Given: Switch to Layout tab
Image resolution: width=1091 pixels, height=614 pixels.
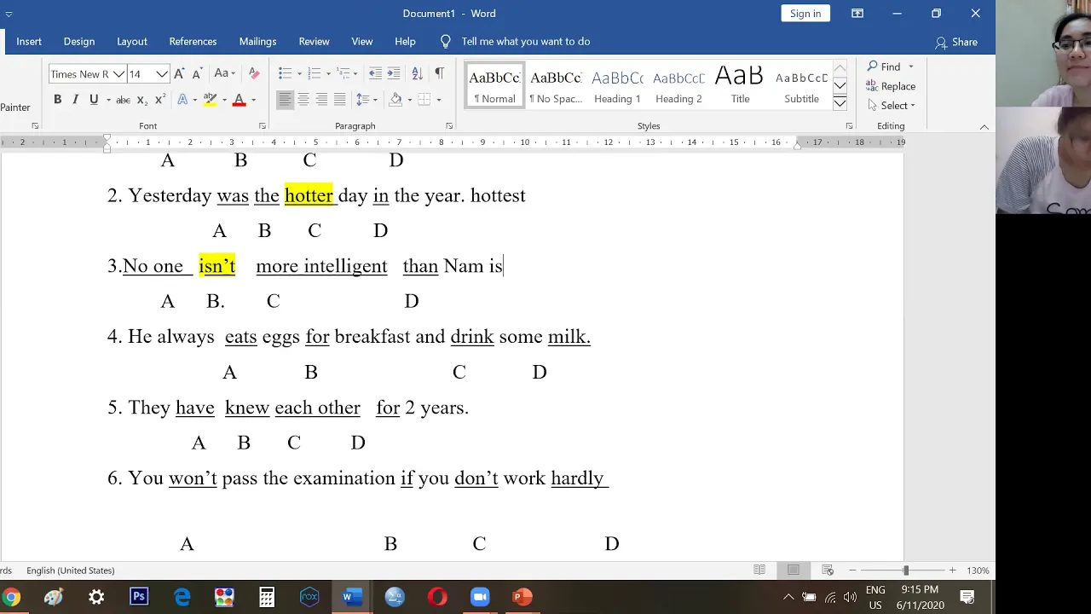Looking at the screenshot, I should [132, 42].
